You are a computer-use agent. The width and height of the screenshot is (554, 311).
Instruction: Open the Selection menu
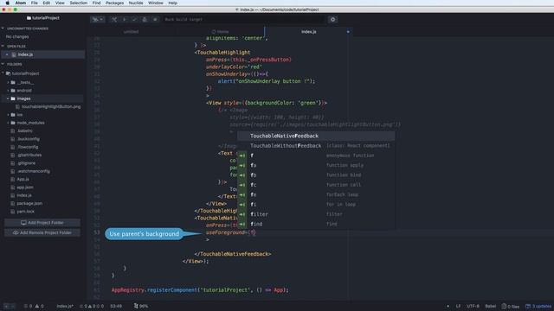79,3
